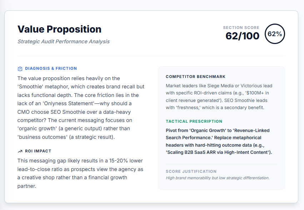Click the Diagnosis & Friction shield icon
Viewport: 304px width, 210px height.
tap(20, 69)
